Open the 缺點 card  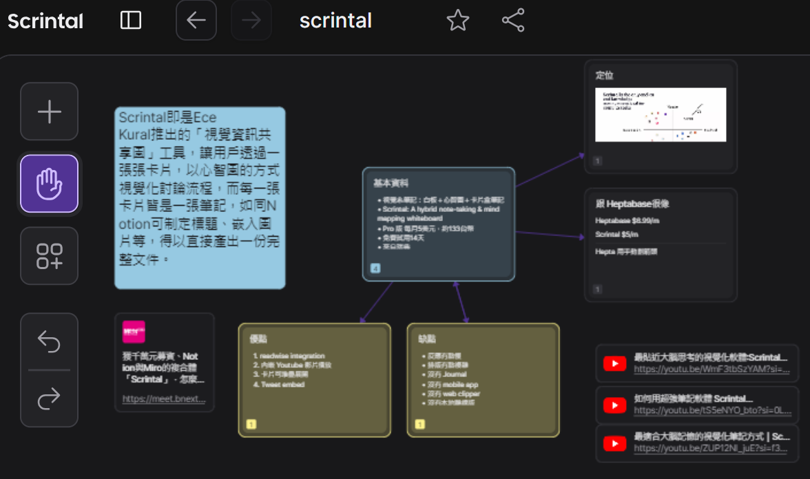484,381
